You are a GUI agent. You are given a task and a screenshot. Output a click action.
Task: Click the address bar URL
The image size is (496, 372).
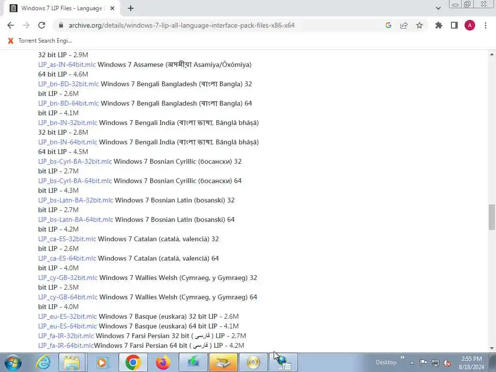tap(182, 25)
